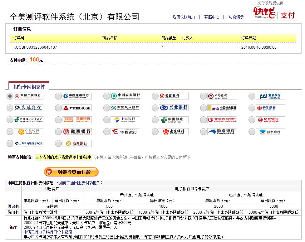Click the ICBC bank logo
The image size is (305, 242).
click(29, 96)
